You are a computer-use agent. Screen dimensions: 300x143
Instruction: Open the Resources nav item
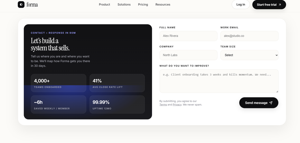tap(163, 4)
